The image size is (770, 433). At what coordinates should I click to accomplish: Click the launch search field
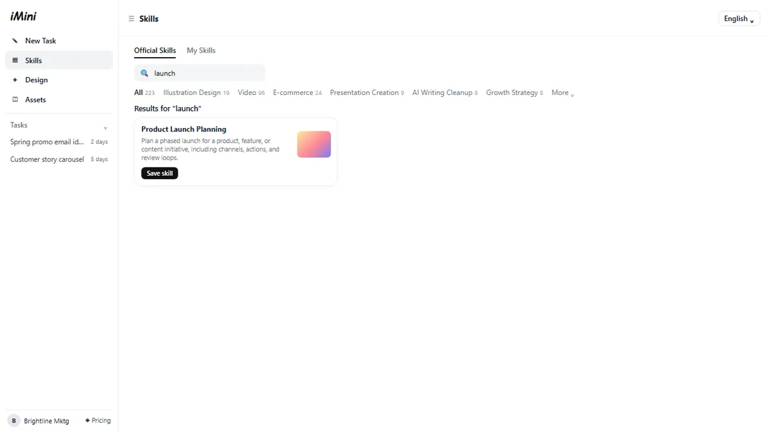click(x=200, y=73)
